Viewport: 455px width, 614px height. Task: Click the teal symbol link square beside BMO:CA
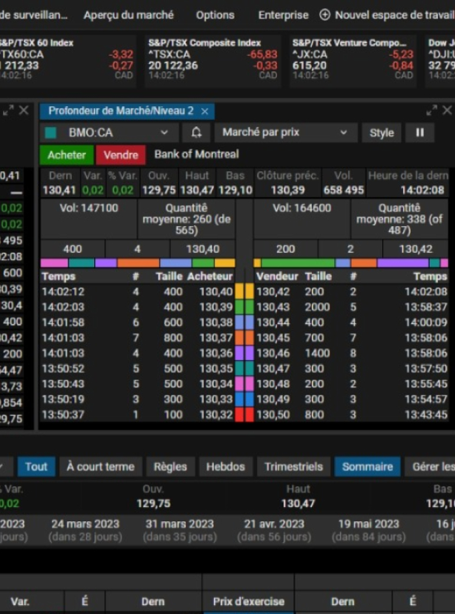pyautogui.click(x=51, y=133)
